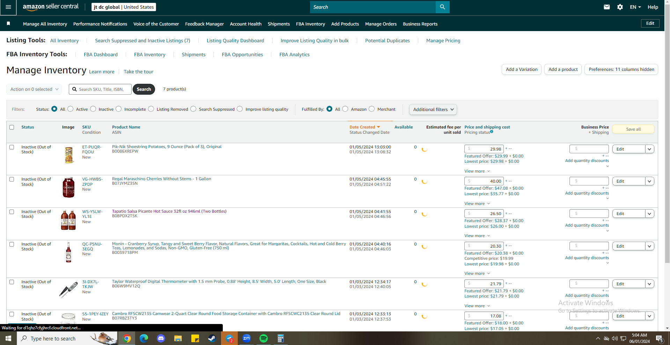Click the network tray icon
670x345 pixels.
click(623, 338)
